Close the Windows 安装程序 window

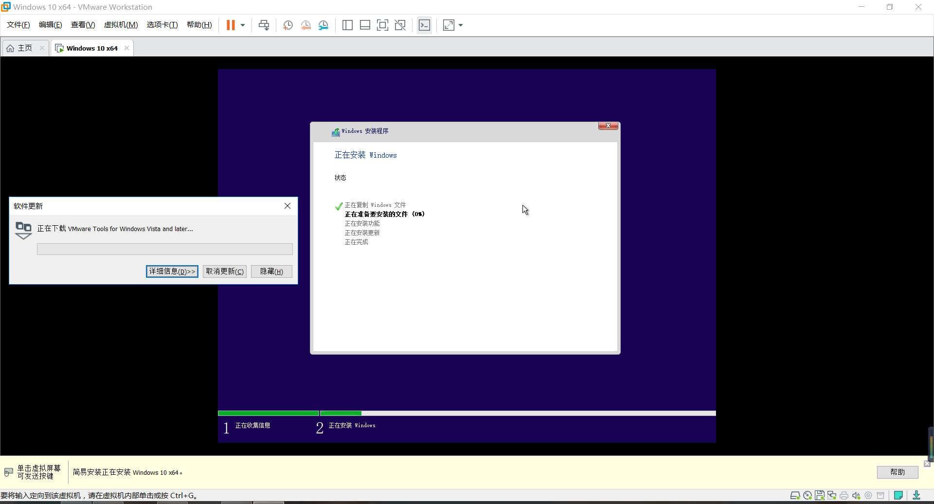tap(608, 126)
